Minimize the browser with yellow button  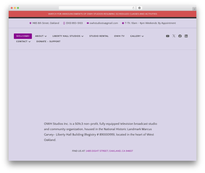coord(15,8)
